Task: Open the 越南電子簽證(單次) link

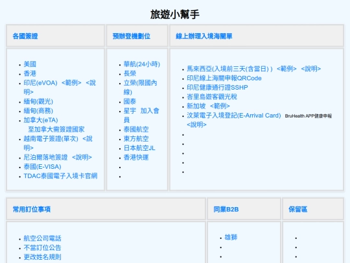Action: coord(51,139)
